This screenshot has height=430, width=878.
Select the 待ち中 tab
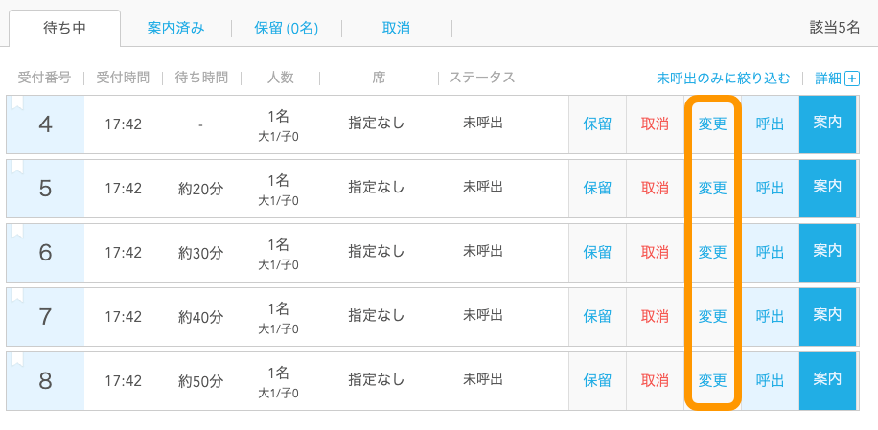pos(64,29)
